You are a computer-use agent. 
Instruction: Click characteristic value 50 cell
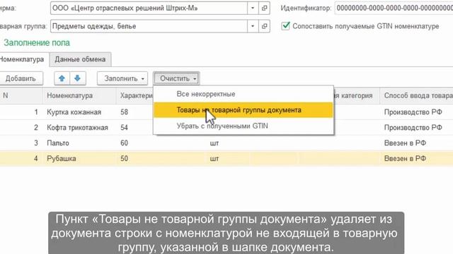(x=125, y=159)
